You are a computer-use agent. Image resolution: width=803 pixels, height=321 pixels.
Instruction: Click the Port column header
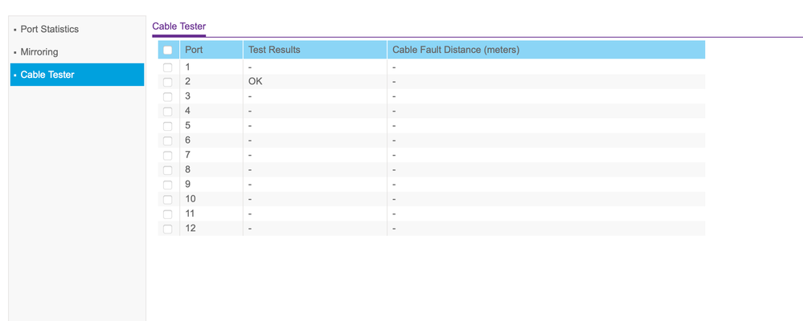pos(211,50)
